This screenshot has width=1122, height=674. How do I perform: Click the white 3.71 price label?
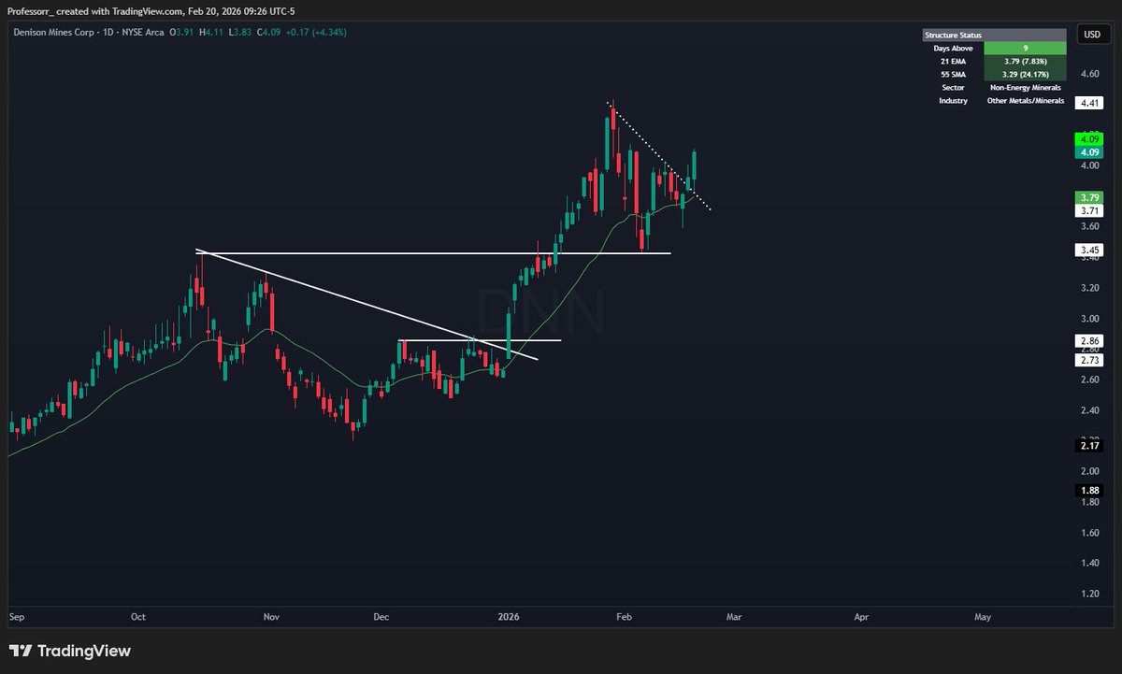(1089, 210)
